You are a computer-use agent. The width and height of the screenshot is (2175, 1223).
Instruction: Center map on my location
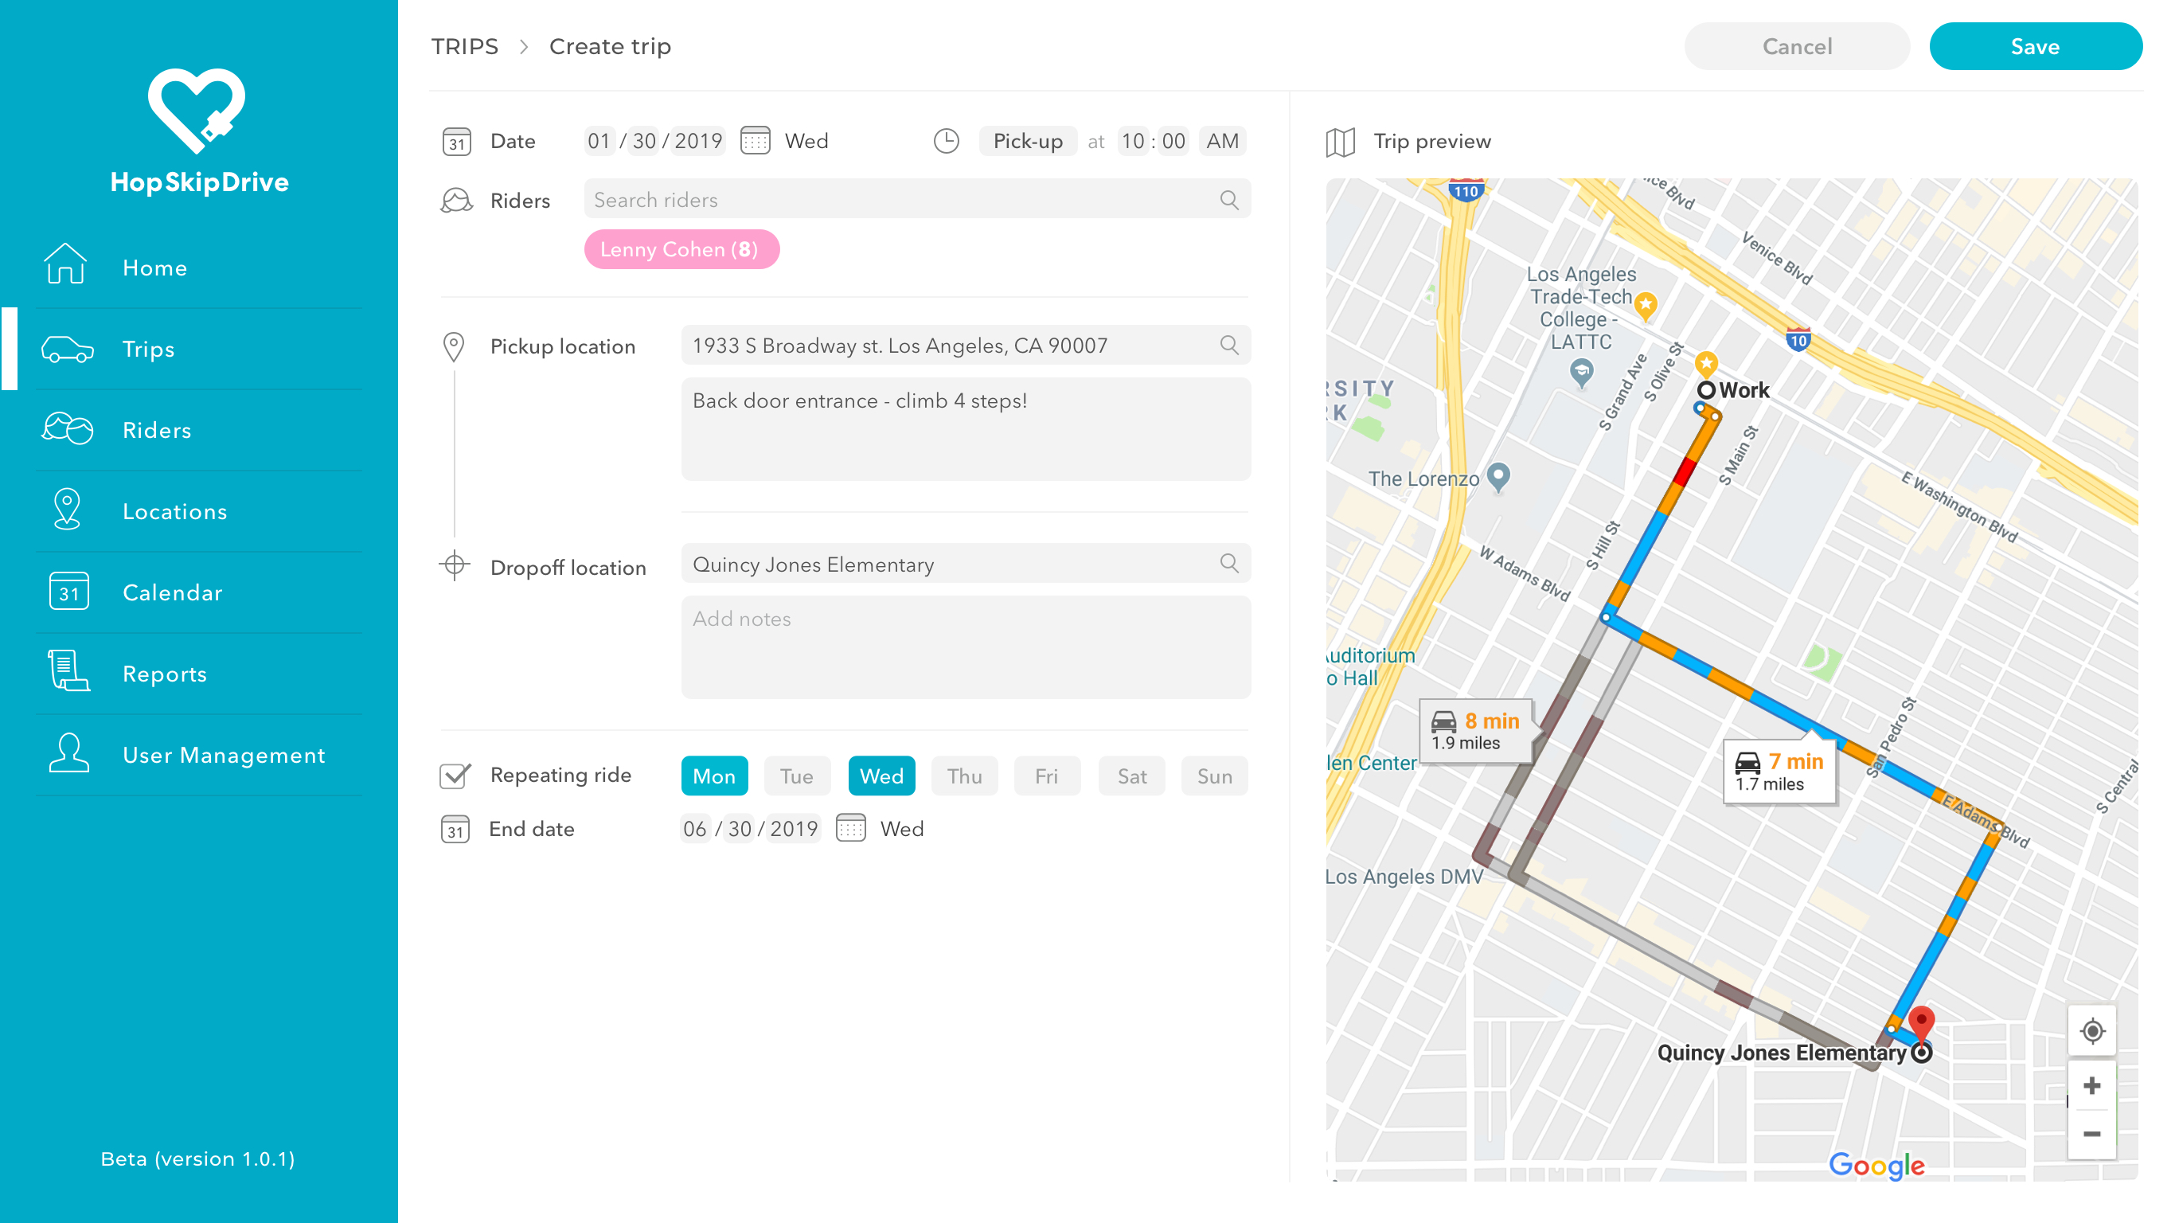2091,1031
